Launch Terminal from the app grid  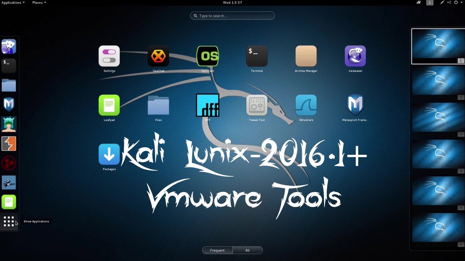(x=257, y=59)
